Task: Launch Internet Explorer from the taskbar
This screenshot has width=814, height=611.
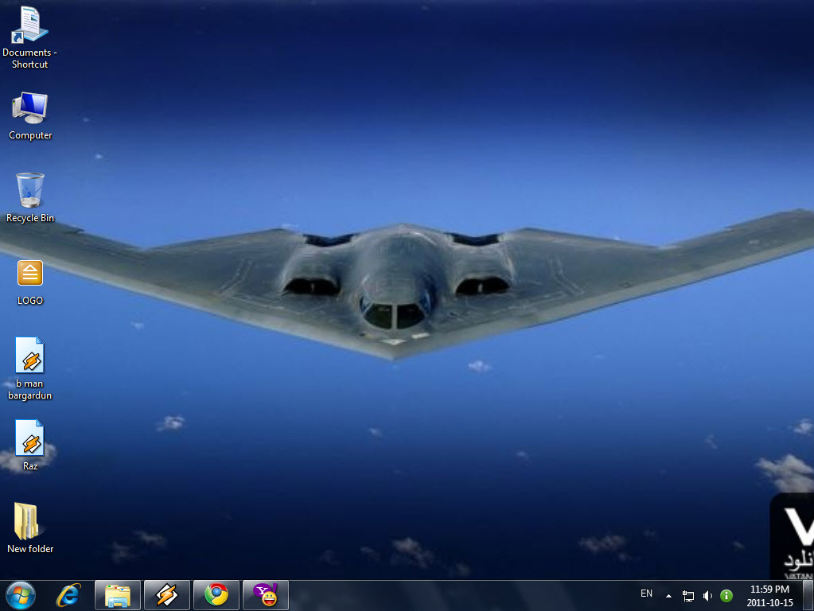Action: (x=68, y=595)
